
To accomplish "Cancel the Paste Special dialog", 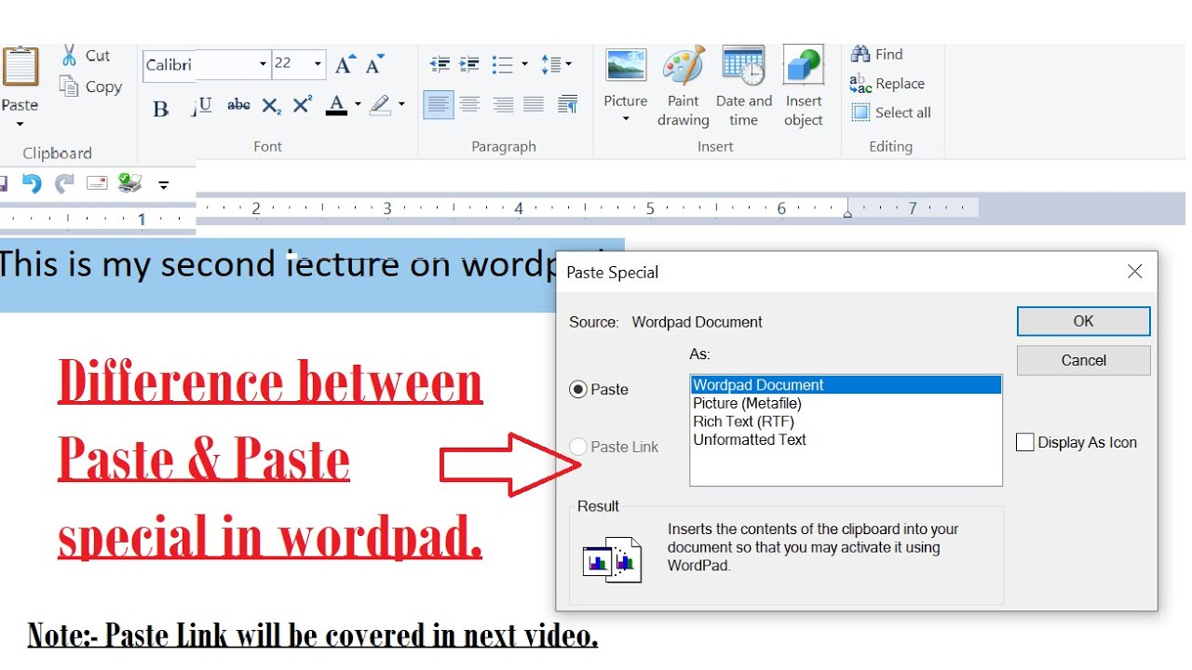I will [1083, 360].
